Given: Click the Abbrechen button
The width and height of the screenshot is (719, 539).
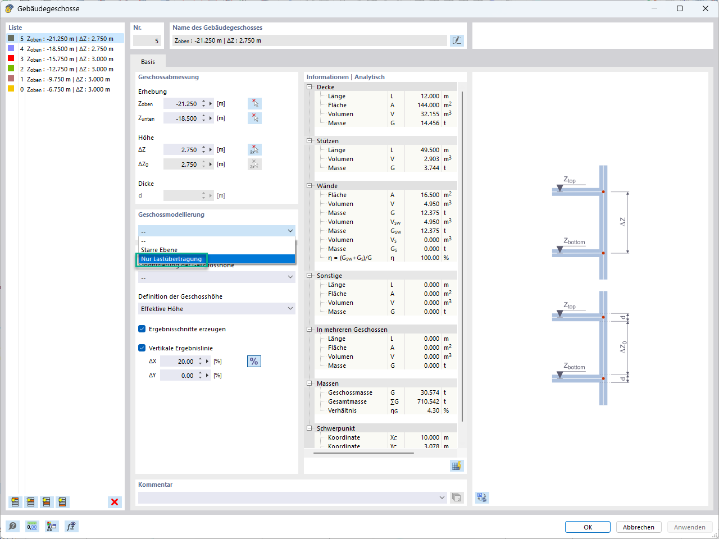Looking at the screenshot, I should pyautogui.click(x=639, y=527).
